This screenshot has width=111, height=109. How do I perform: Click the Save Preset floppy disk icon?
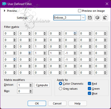pos(90,18)
